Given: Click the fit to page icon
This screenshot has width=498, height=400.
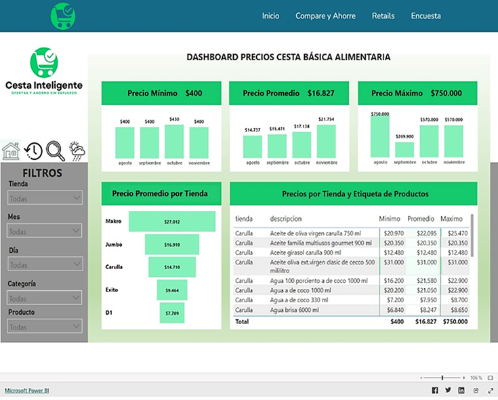Looking at the screenshot, I should point(489,378).
